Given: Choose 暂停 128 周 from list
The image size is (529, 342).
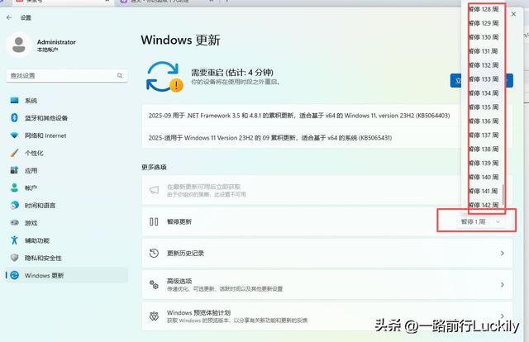Looking at the screenshot, I should [x=484, y=9].
